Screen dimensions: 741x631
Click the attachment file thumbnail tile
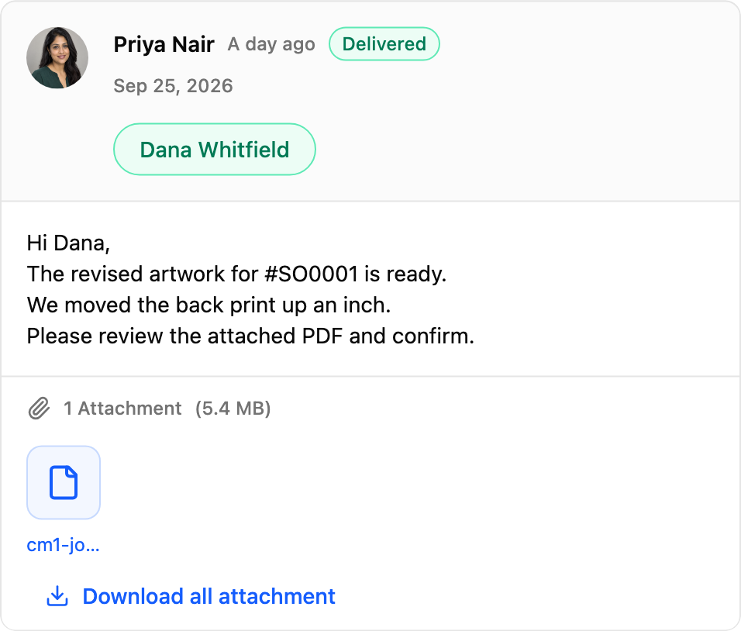pos(64,483)
